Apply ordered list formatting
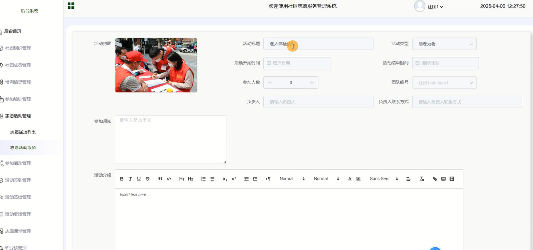The height and width of the screenshot is (250, 533). tap(203, 179)
